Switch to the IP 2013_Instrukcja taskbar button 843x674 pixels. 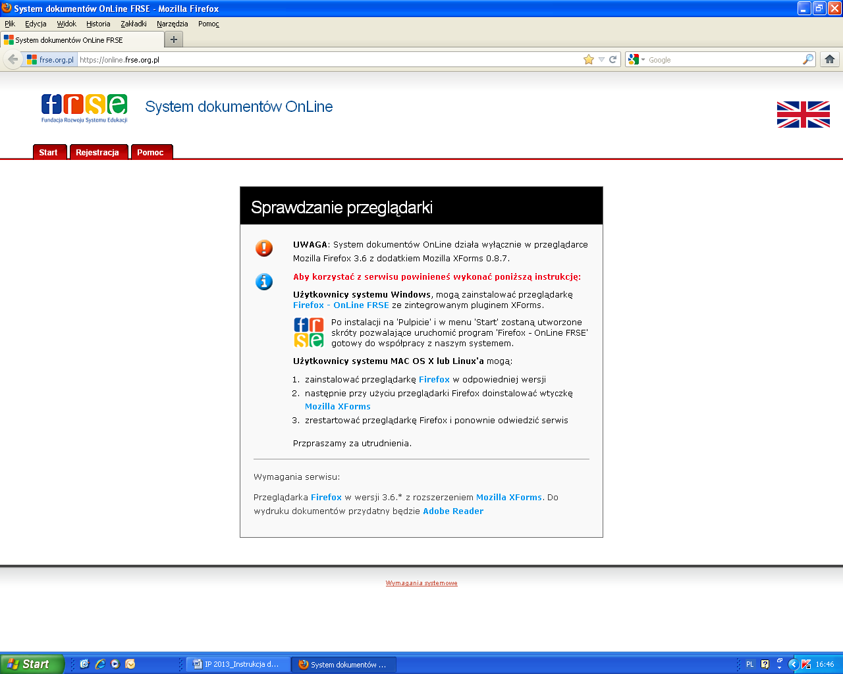[238, 664]
